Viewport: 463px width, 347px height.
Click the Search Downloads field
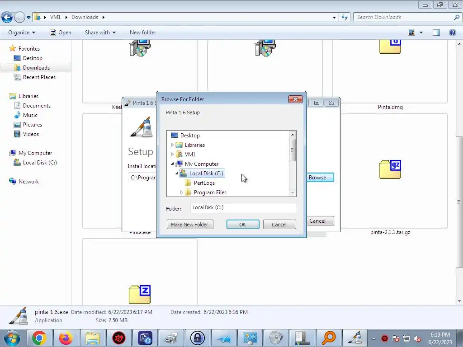405,17
